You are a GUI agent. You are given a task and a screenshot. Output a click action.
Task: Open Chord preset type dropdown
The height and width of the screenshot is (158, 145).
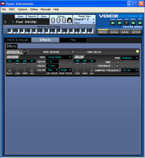(x=85, y=19)
